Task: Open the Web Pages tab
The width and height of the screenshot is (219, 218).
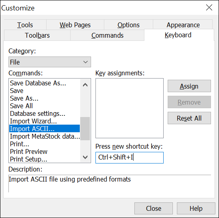Action: click(75, 25)
